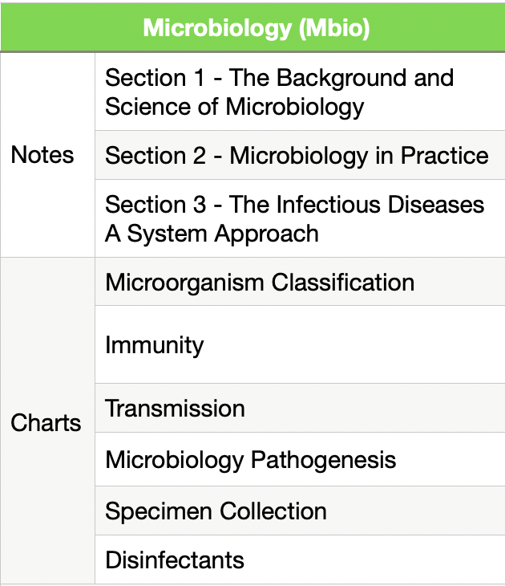Open the Specimen Collection chart
This screenshot has height=586, width=505.
point(216,511)
